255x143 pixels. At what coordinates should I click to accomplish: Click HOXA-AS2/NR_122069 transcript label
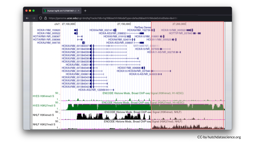point(92,90)
